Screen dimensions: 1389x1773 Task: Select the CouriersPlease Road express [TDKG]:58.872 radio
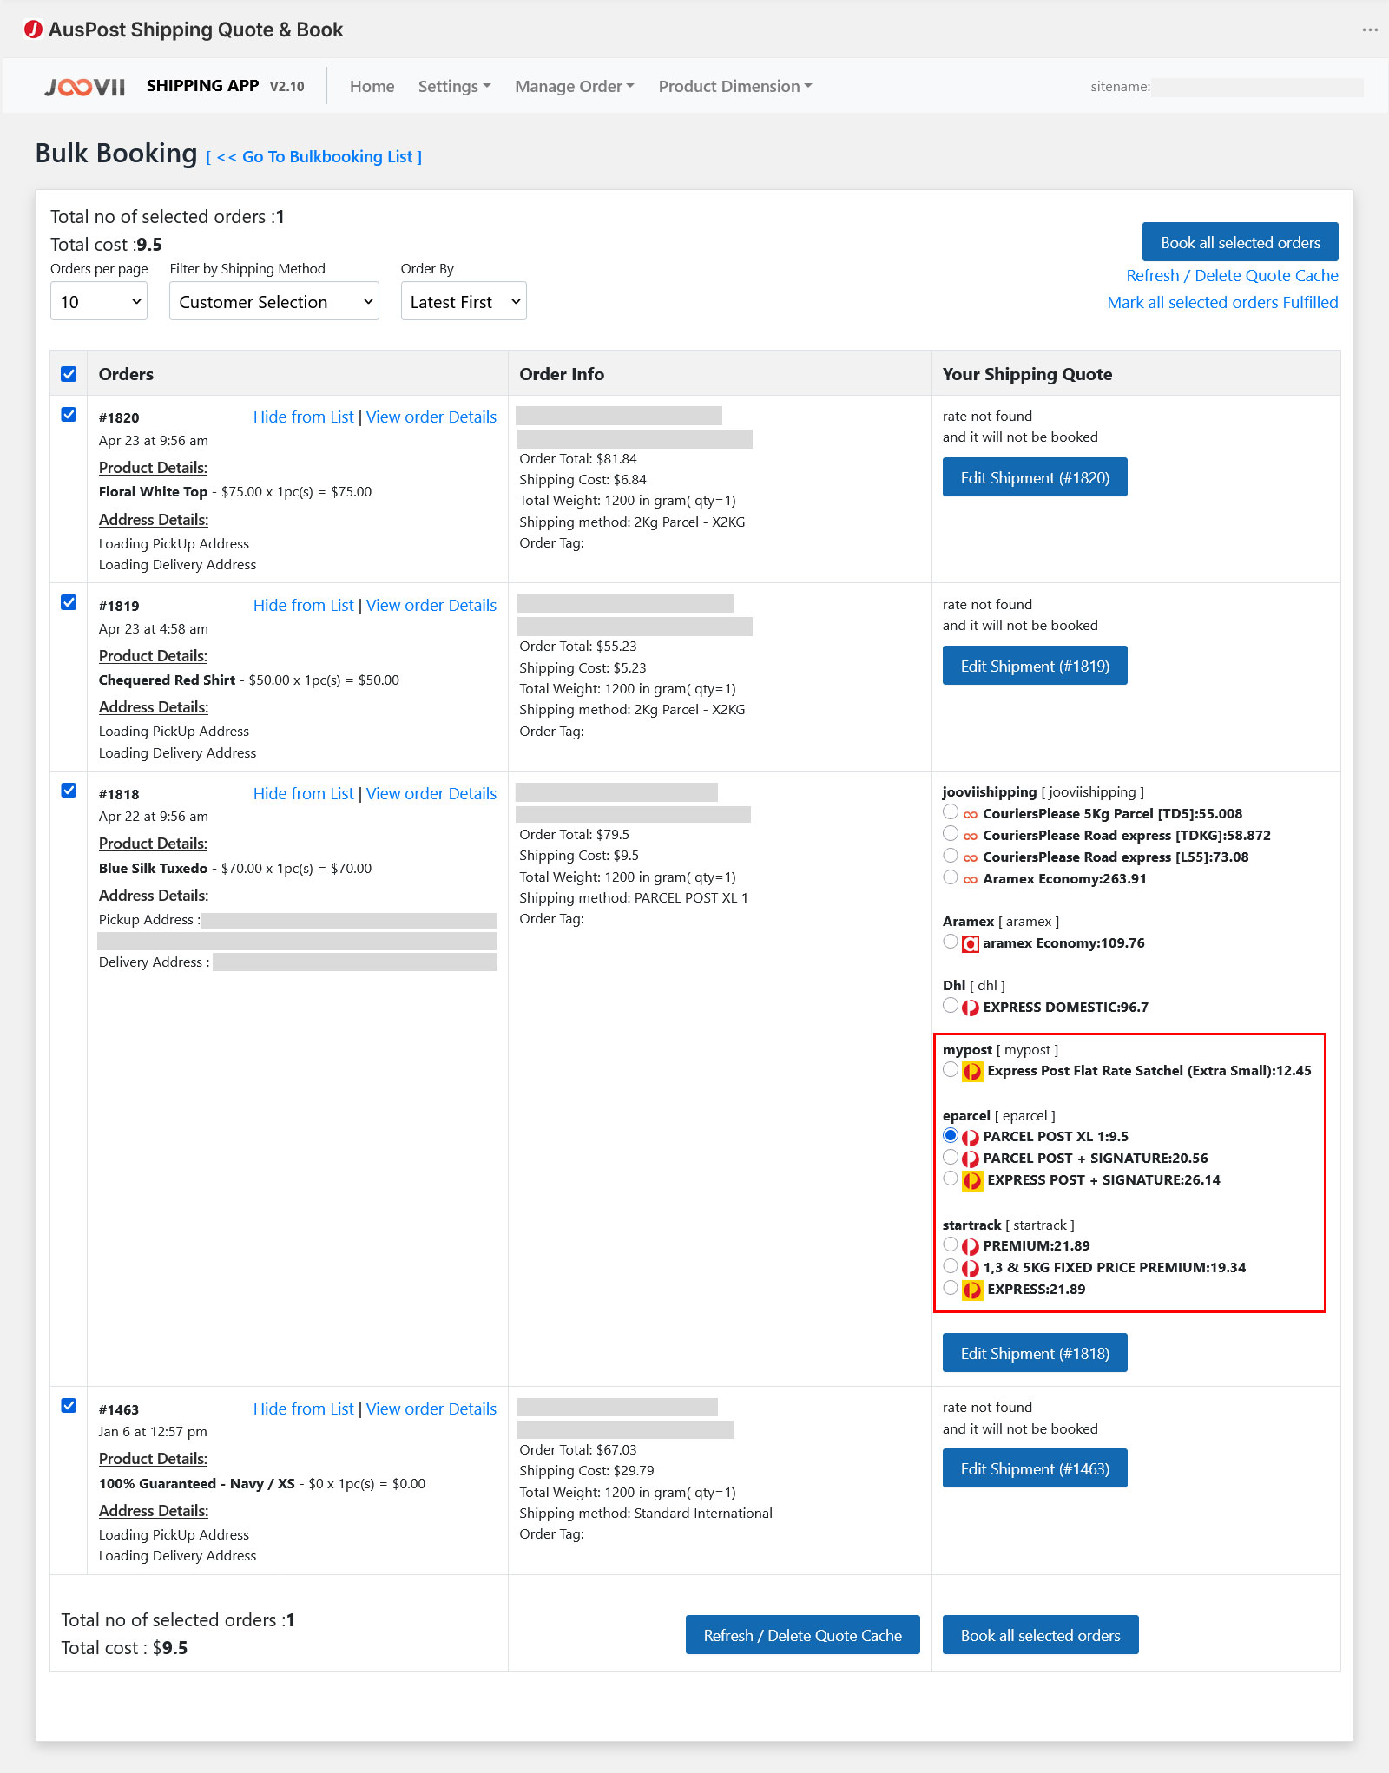951,834
